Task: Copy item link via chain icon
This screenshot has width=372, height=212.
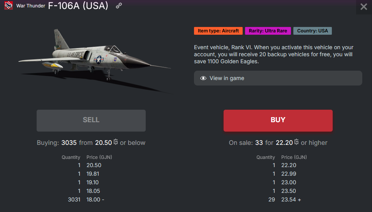Action: point(119,6)
